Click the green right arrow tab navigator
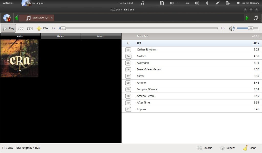Screen dimensions: 262x153 [247, 18]
